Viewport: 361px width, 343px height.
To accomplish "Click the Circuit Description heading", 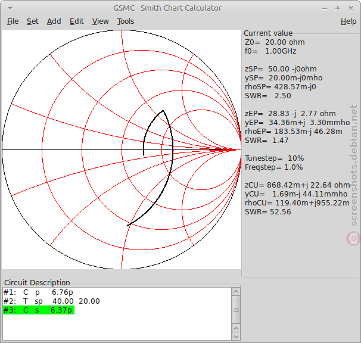I will [x=37, y=282].
